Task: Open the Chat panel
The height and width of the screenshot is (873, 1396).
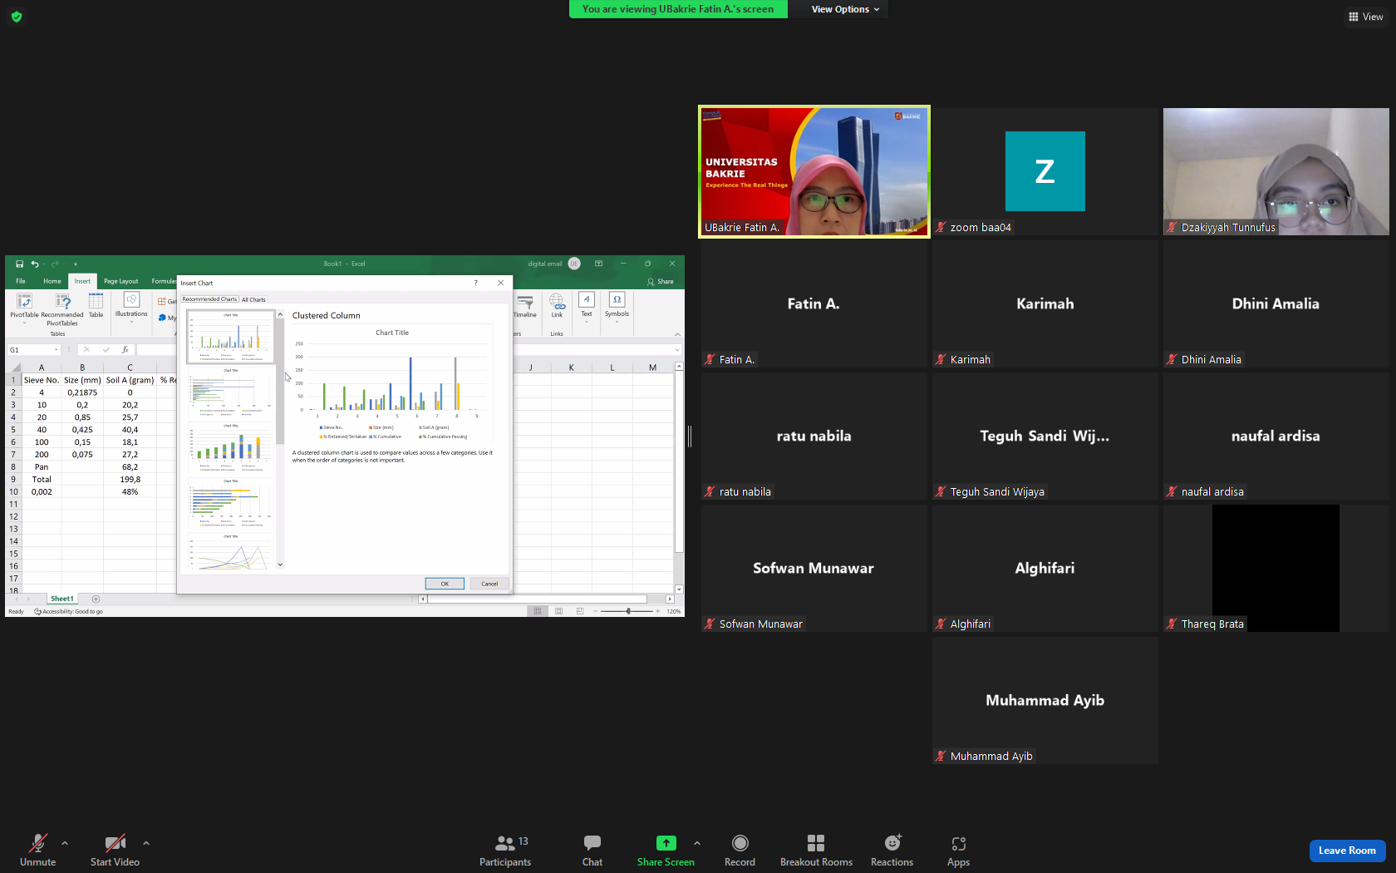Action: [592, 850]
